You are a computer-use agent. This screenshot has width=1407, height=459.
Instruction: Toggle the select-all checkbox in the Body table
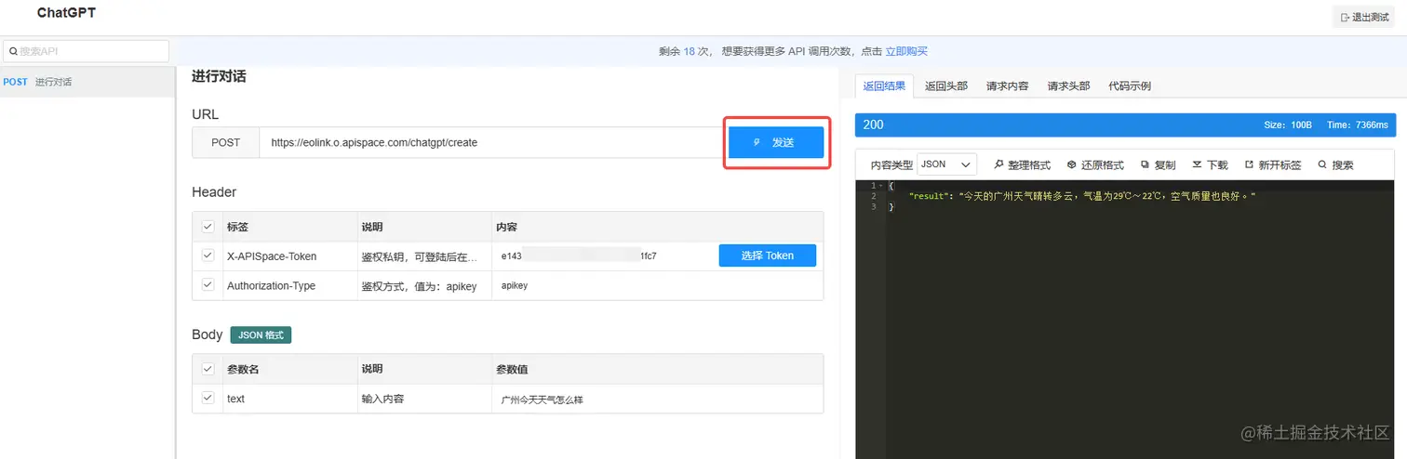point(208,369)
